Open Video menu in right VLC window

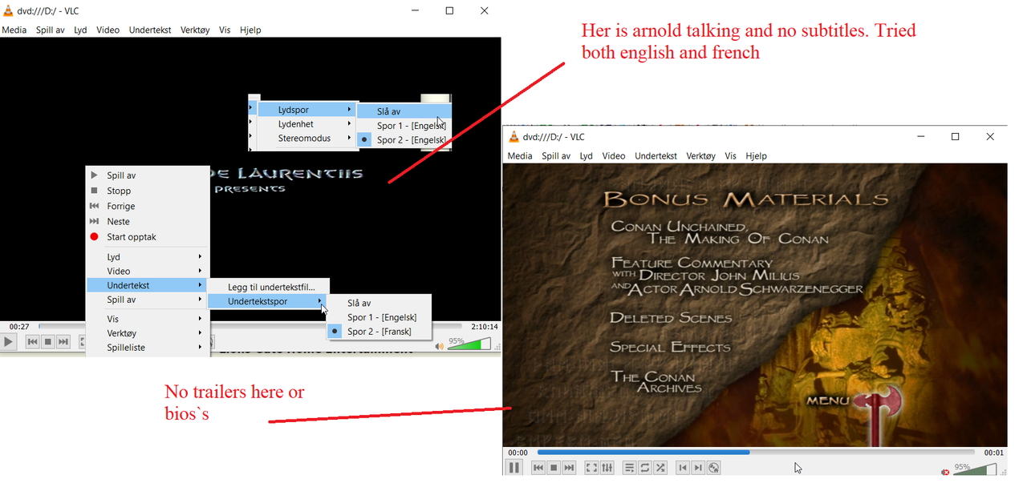tap(614, 156)
